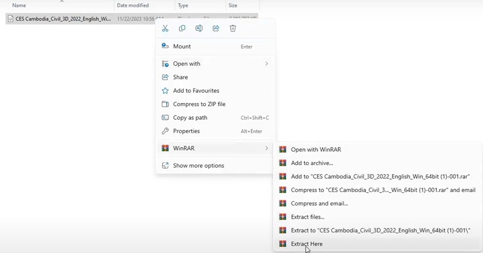Viewport: 483px width, 253px height.
Task: Click the Show more options icon
Action: pyautogui.click(x=165, y=166)
